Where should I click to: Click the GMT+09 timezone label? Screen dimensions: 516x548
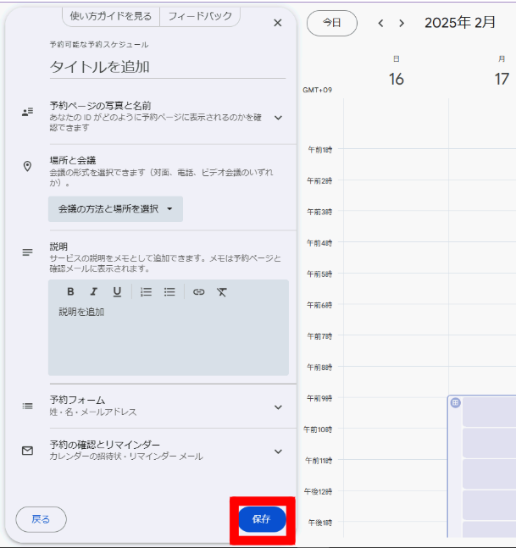pyautogui.click(x=317, y=90)
